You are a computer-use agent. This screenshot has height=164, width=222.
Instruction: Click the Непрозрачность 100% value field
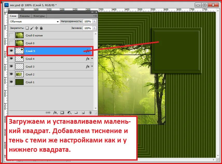coord(88,21)
